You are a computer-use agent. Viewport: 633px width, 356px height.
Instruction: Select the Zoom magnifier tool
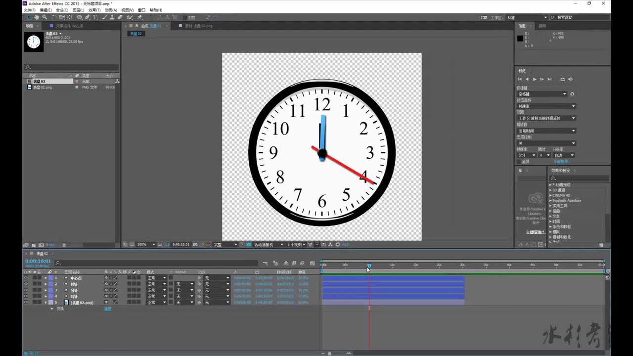click(45, 17)
